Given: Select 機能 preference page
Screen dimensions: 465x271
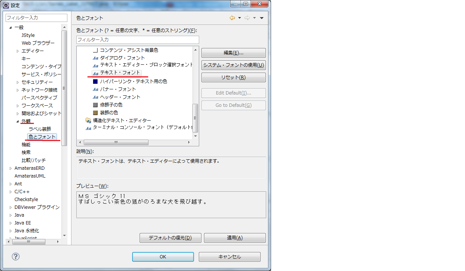Looking at the screenshot, I should point(26,145).
